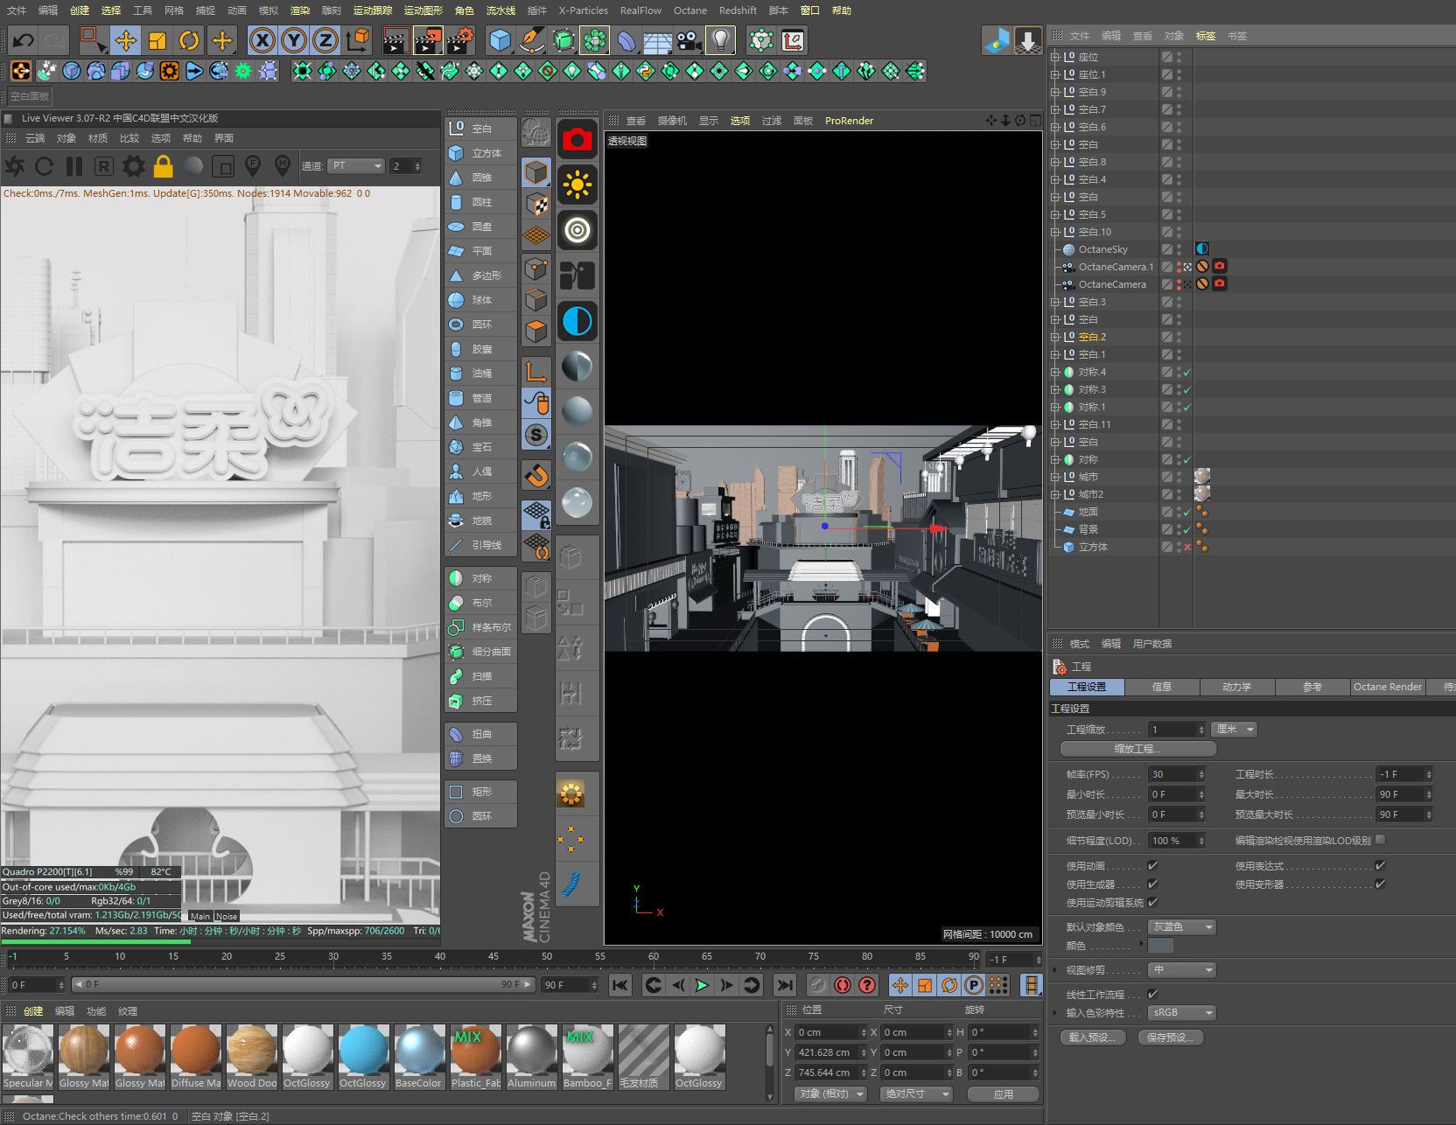Open the 灰蓝色 default object color dropdown
This screenshot has width=1456, height=1125.
pos(1182,927)
